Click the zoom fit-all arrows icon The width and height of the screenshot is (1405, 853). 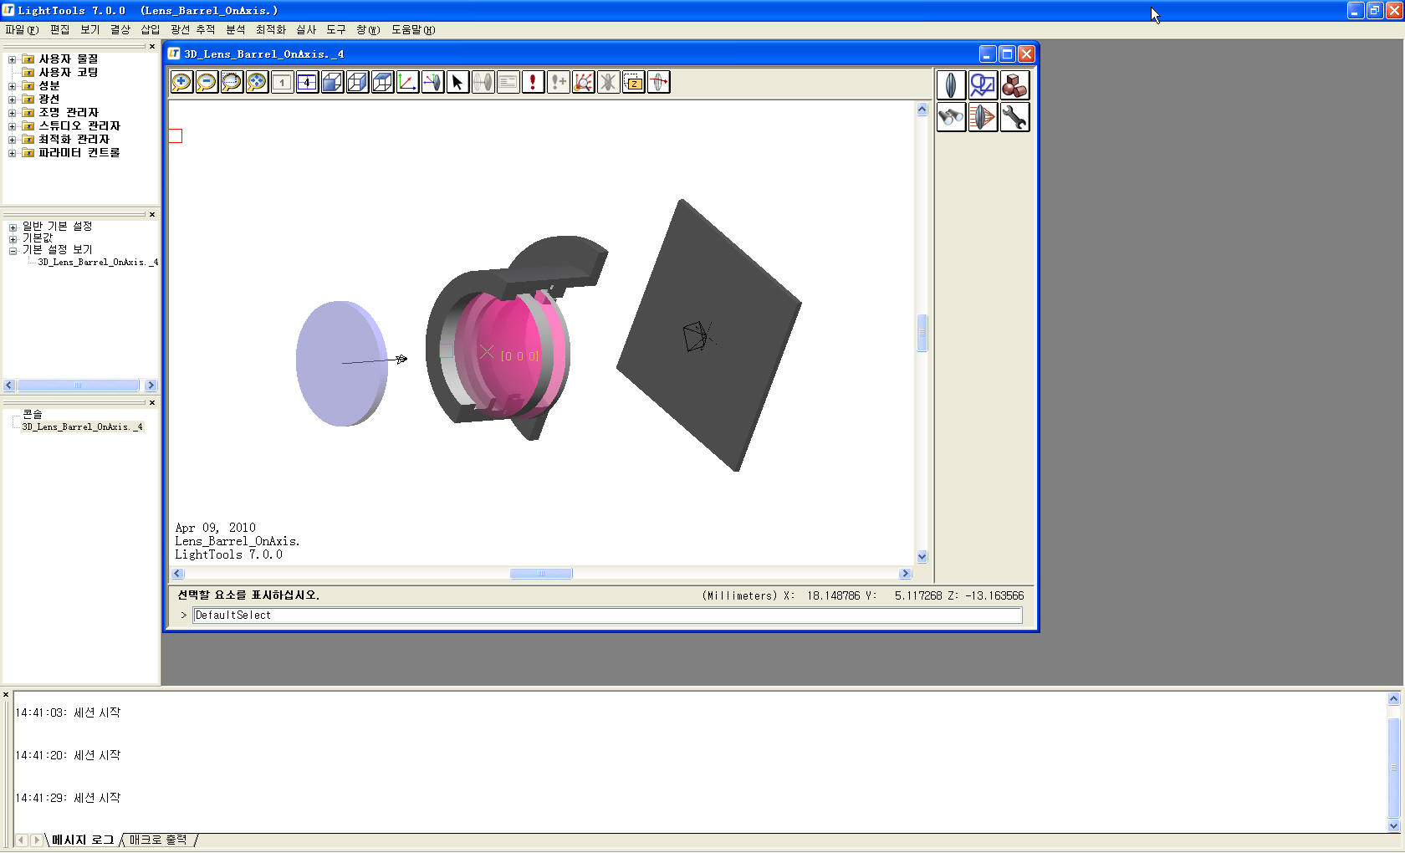[x=257, y=82]
